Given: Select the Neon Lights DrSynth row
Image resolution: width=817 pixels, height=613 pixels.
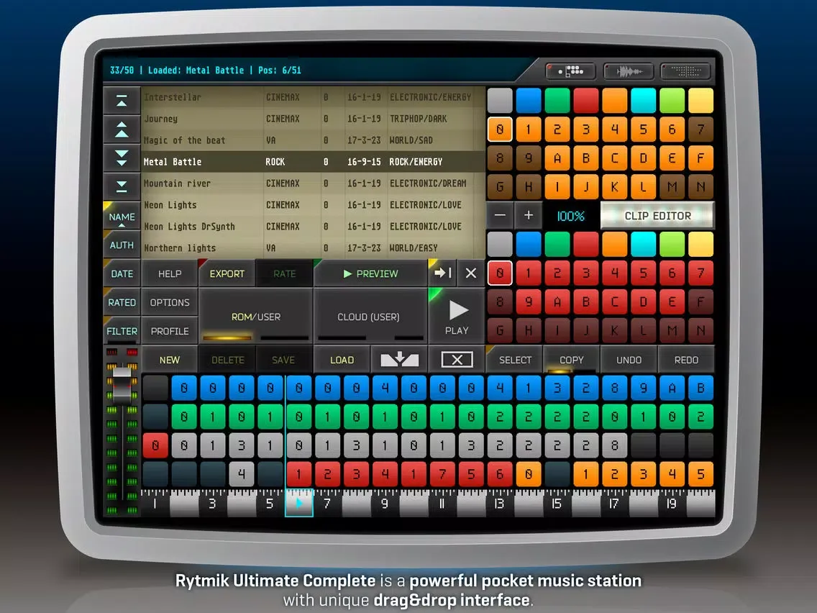Looking at the screenshot, I should [313, 226].
